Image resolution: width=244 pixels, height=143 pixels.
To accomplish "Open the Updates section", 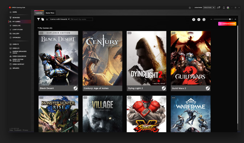I will point(14,68).
